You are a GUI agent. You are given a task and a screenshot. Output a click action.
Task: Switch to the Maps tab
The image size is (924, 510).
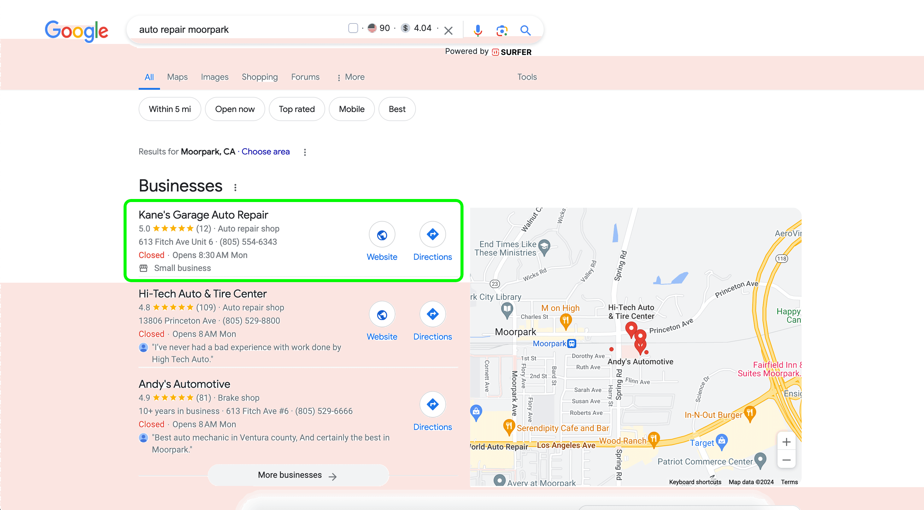click(x=177, y=77)
